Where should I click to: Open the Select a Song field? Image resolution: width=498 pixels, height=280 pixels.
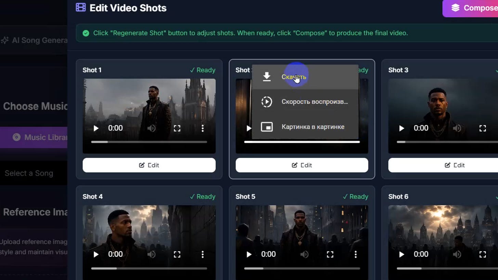coord(34,173)
